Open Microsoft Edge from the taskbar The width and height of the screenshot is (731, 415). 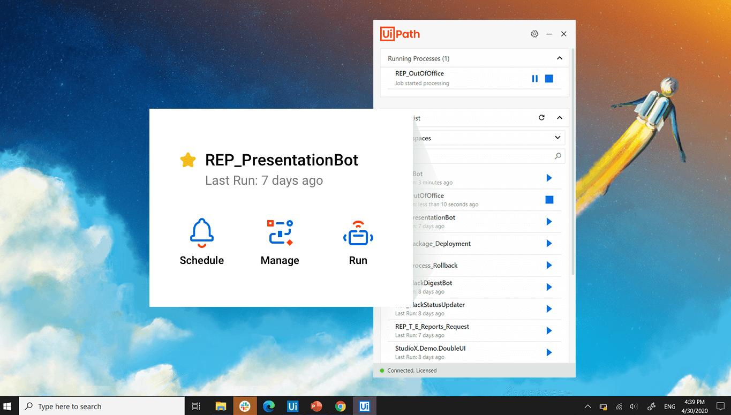coord(269,406)
